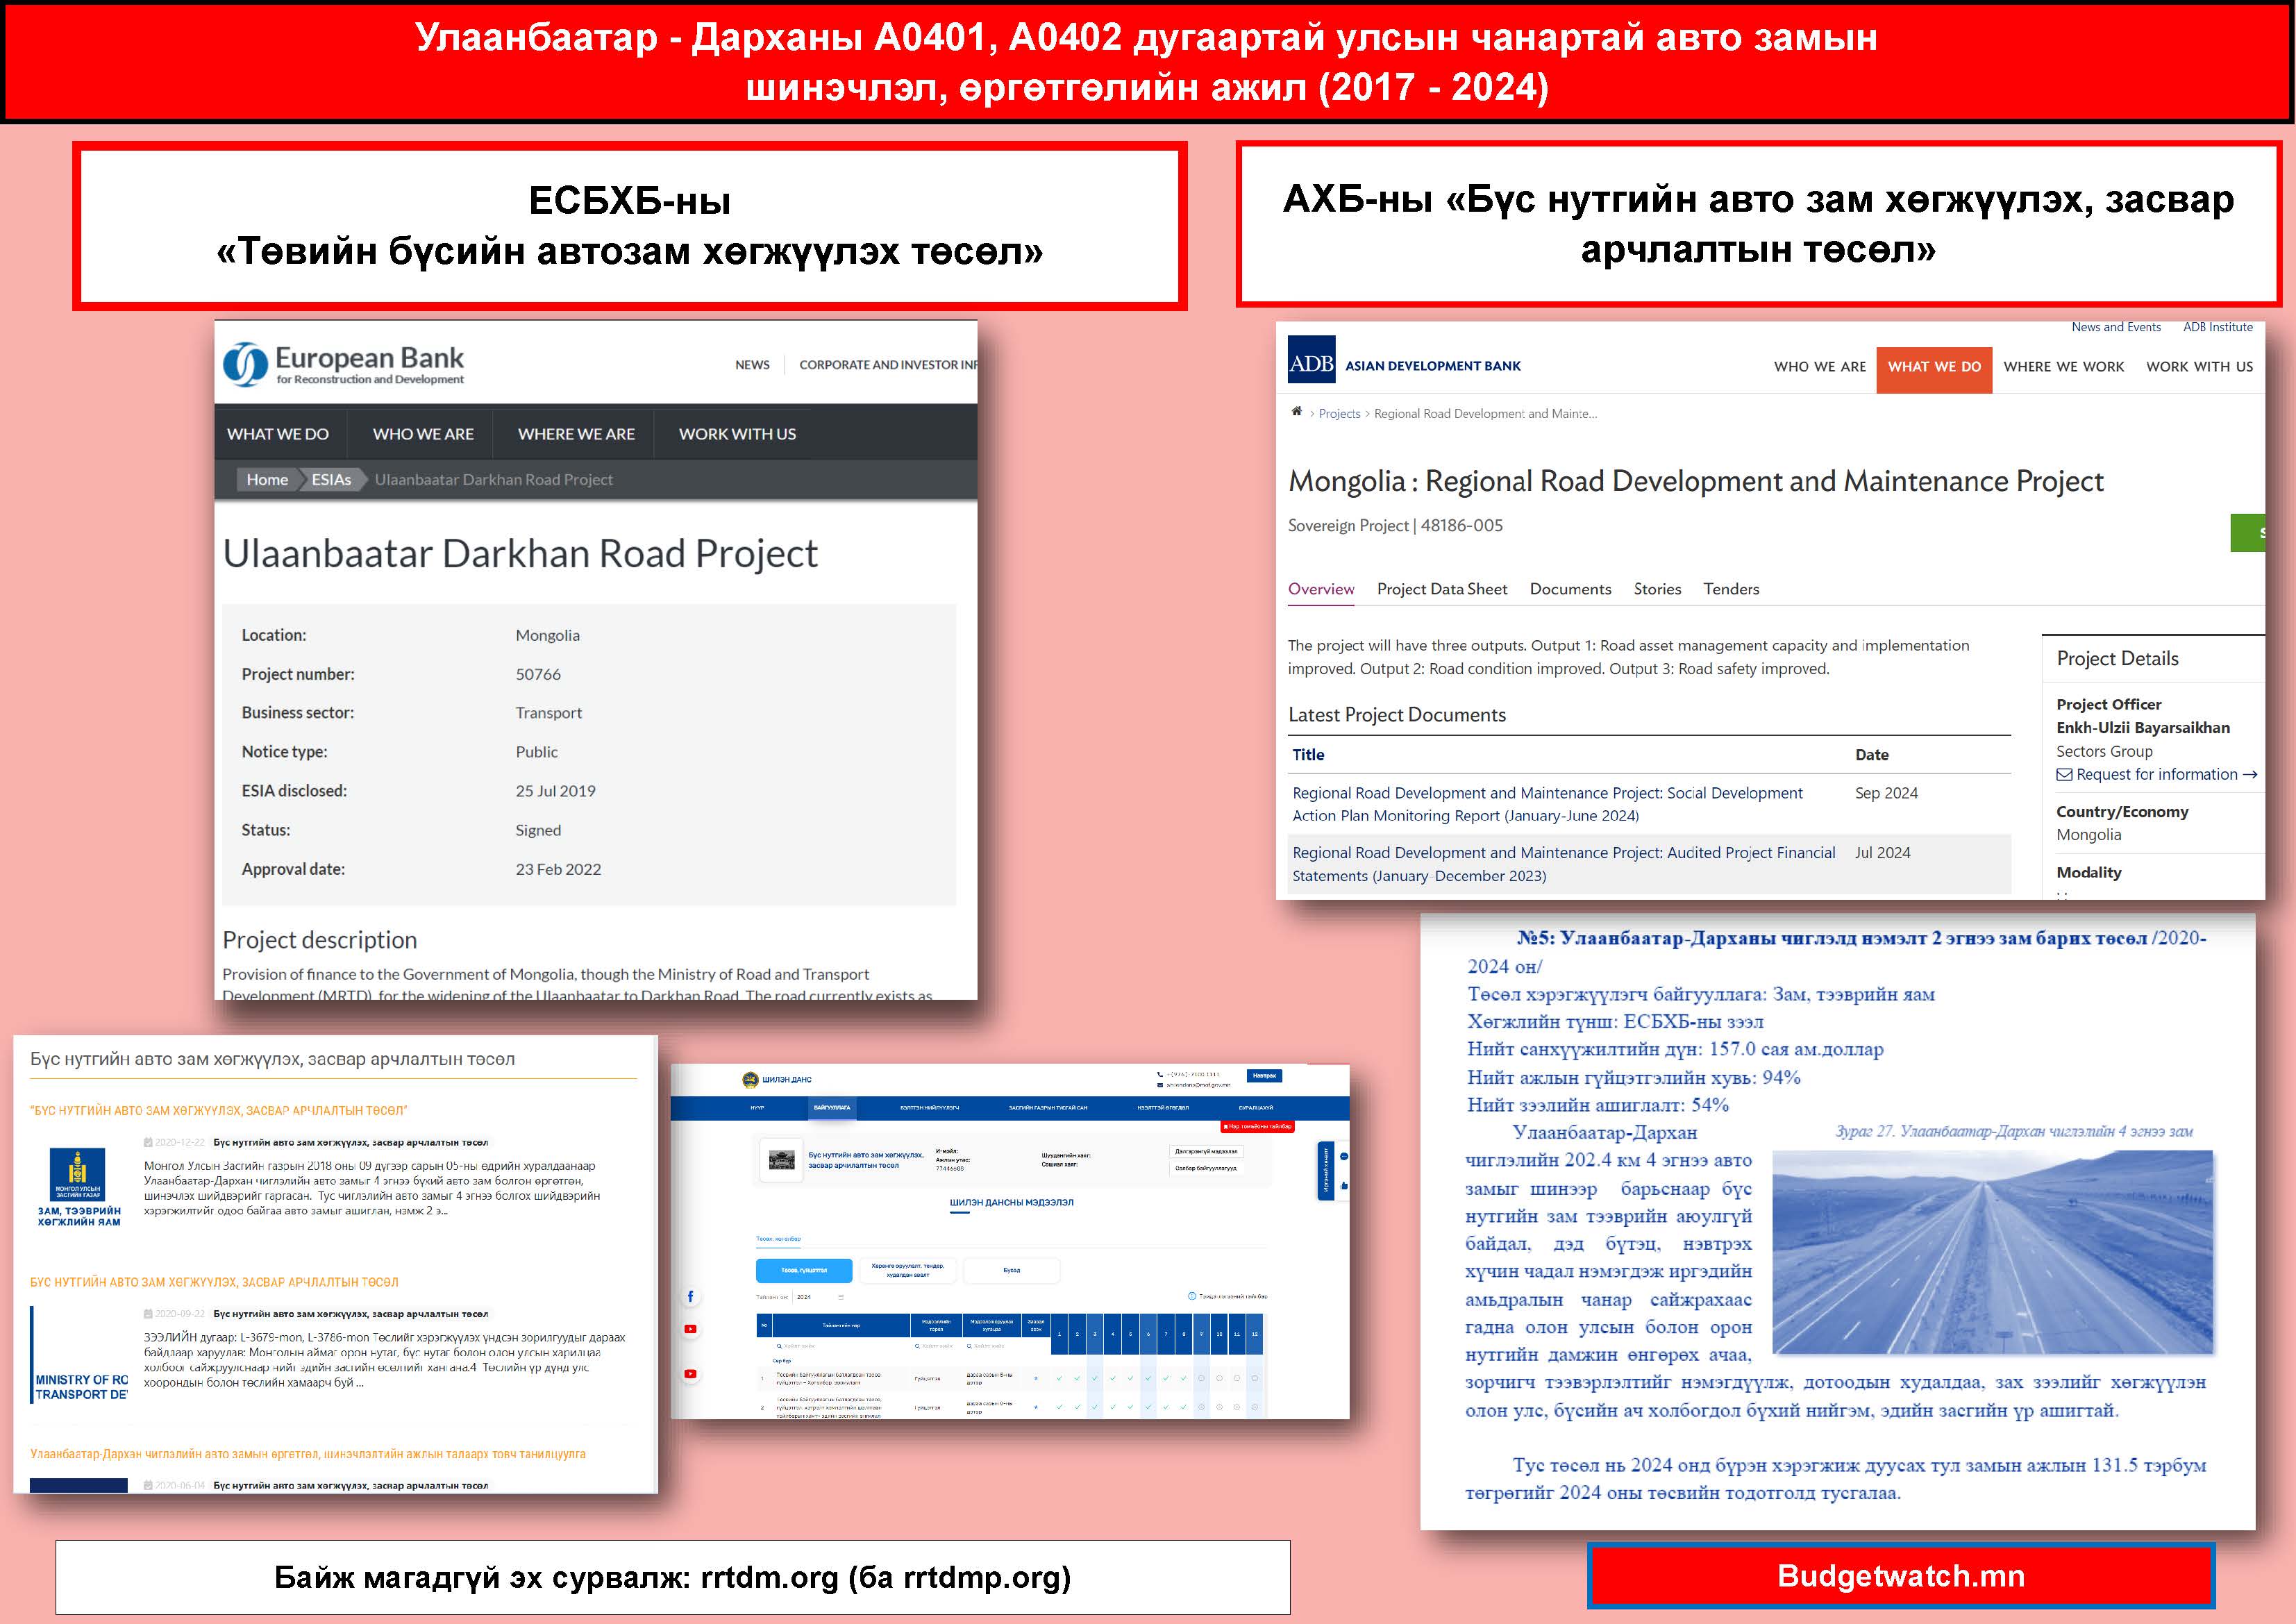Switch to the Project Data Sheet tab
The width and height of the screenshot is (2296, 1624).
click(1441, 589)
